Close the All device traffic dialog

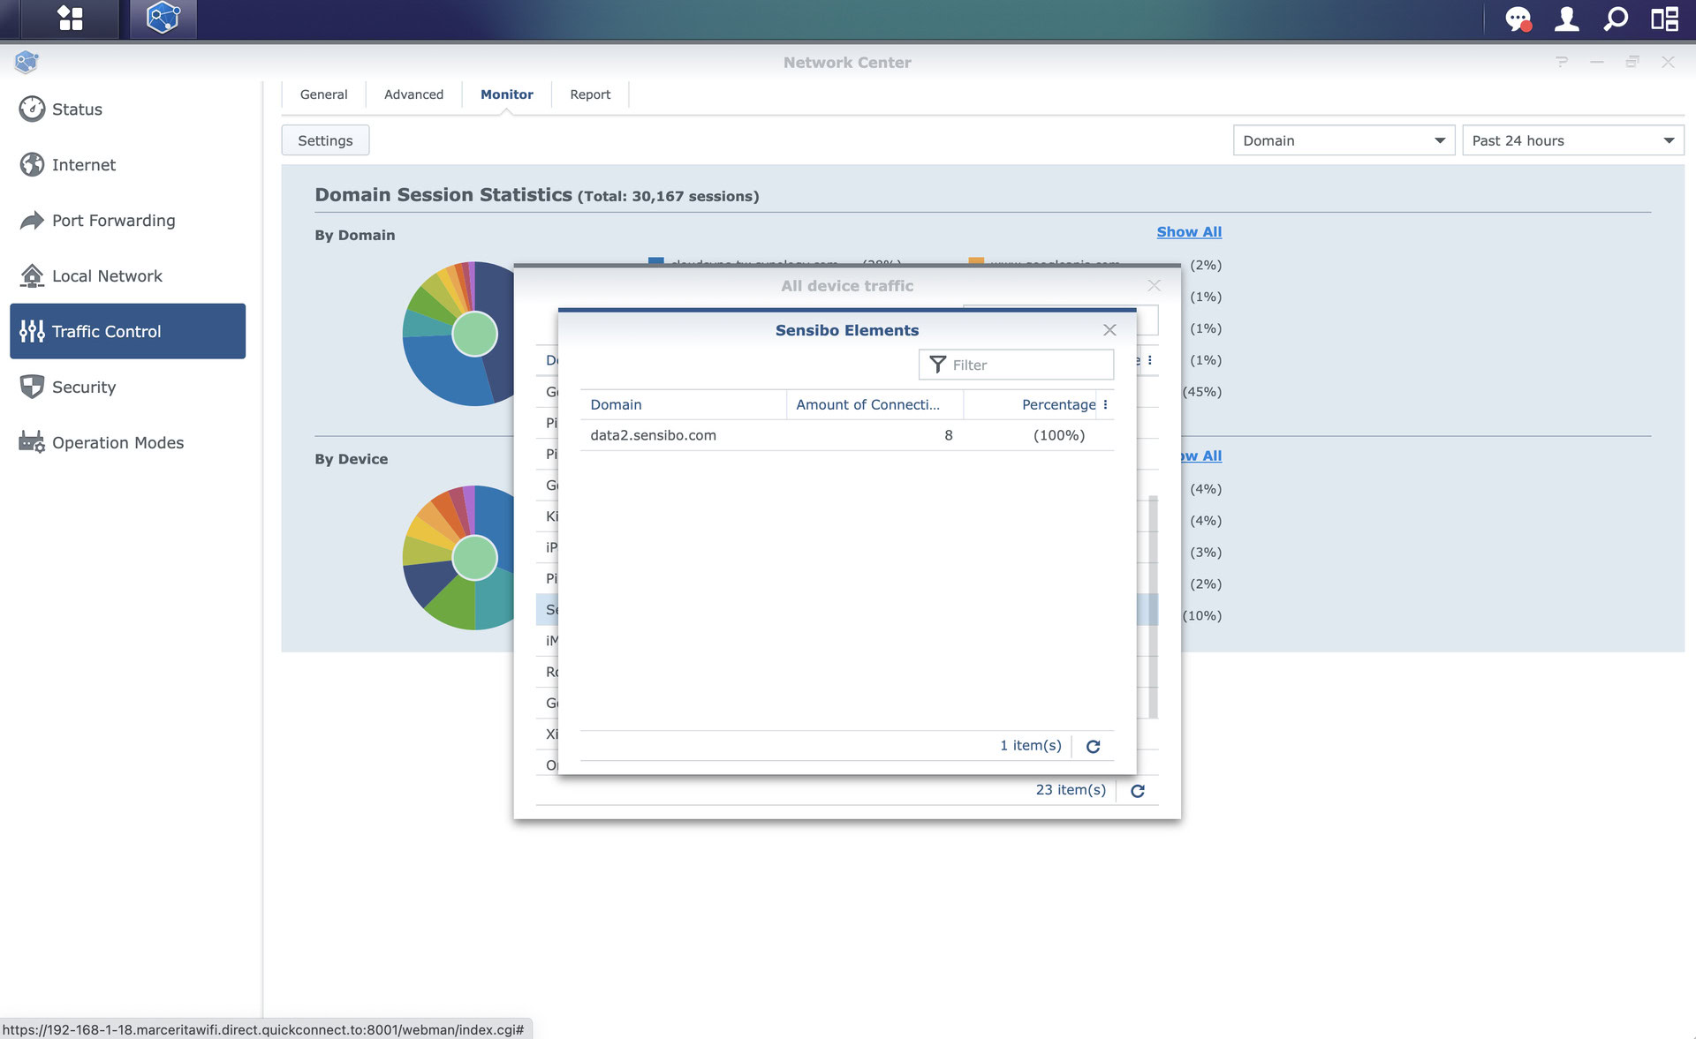[1154, 285]
